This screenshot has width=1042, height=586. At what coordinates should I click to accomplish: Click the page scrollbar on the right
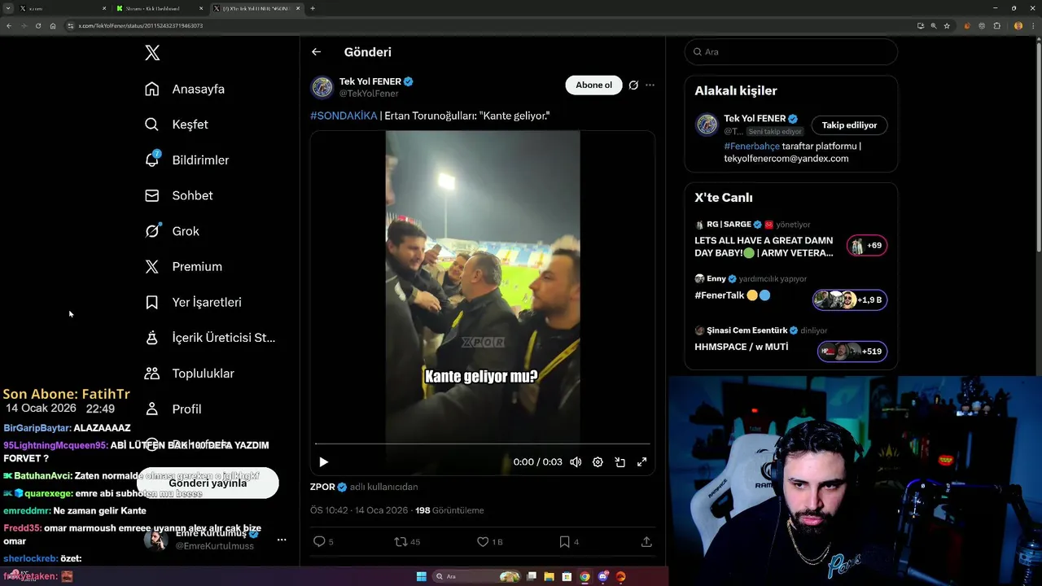pos(1039,146)
